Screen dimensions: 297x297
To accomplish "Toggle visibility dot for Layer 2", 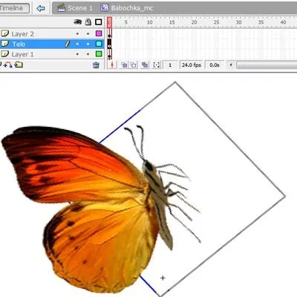I will point(77,33).
